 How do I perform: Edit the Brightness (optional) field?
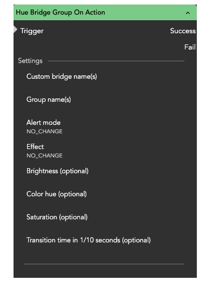point(105,174)
